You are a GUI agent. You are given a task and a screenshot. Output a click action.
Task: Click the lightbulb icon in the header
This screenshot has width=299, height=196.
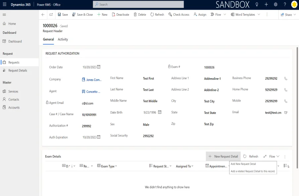point(257,4)
